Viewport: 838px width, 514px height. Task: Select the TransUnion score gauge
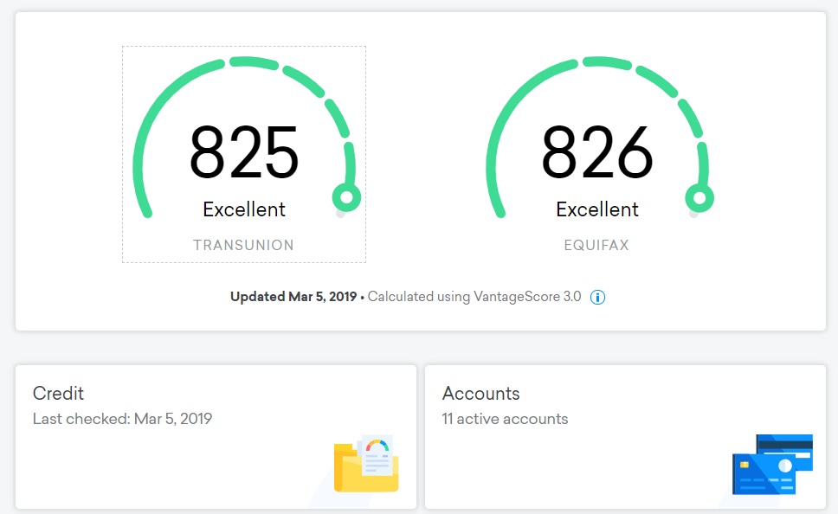244,154
